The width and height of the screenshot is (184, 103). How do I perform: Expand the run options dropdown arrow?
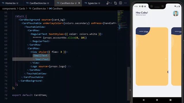(x=111, y=3)
